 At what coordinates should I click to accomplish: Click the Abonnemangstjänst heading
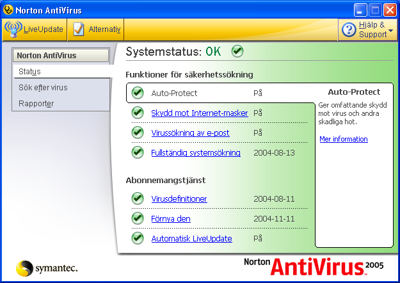(x=166, y=180)
